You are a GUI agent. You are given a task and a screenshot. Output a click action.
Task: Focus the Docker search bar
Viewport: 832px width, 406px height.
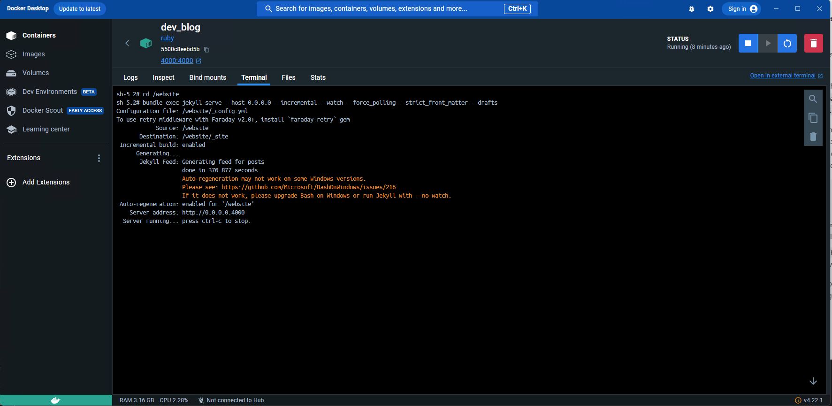click(397, 9)
